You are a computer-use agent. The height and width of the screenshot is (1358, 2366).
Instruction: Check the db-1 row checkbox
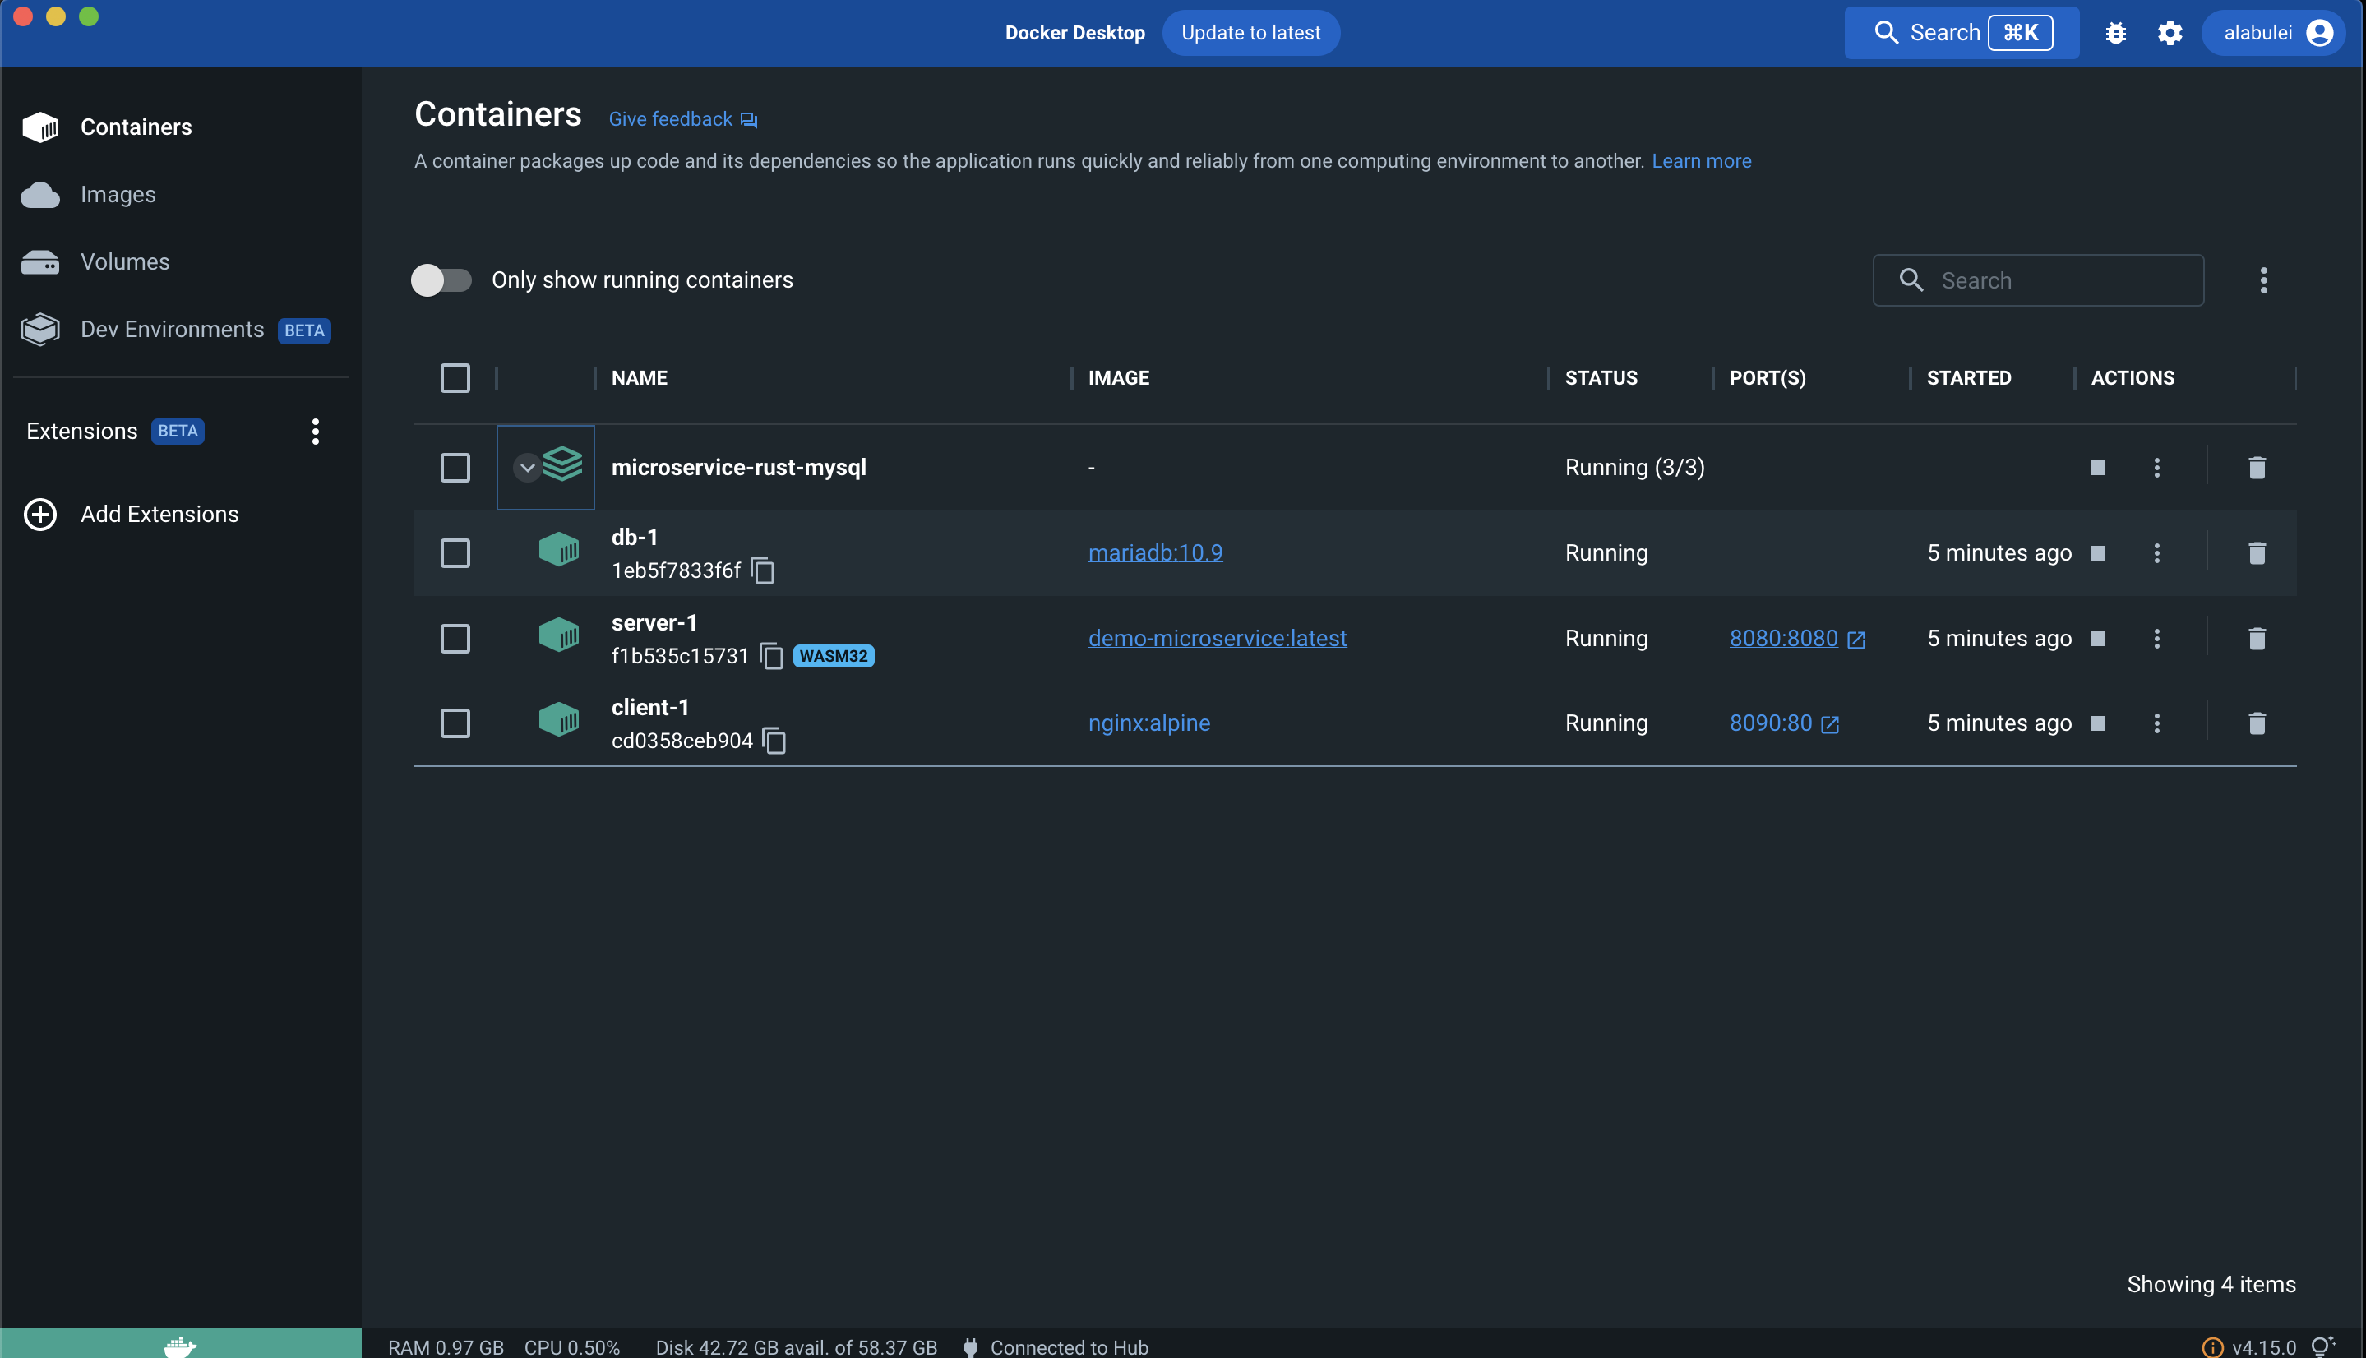point(455,553)
